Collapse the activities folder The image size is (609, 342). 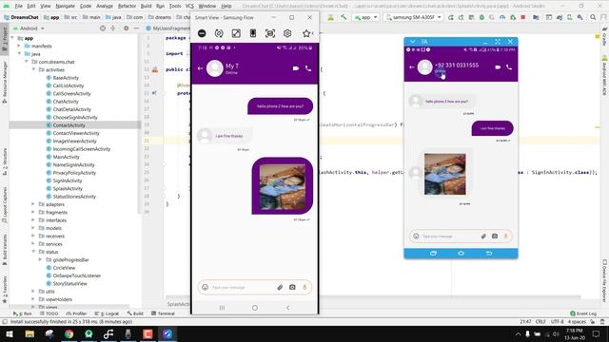pyautogui.click(x=34, y=69)
